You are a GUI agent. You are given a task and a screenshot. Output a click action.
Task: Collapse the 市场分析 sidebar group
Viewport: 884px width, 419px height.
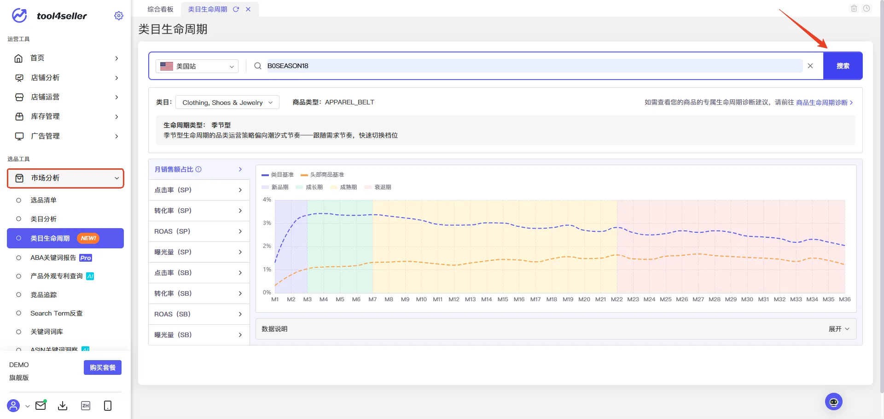(x=65, y=178)
